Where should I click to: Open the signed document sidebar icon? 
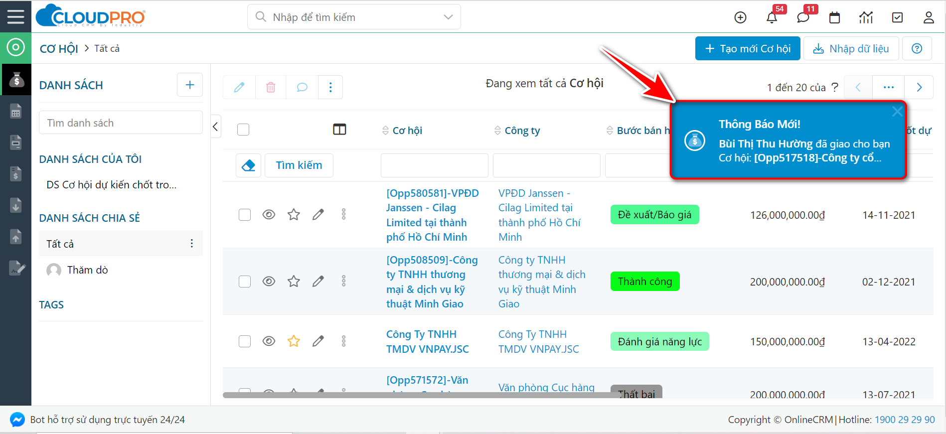pos(17,268)
